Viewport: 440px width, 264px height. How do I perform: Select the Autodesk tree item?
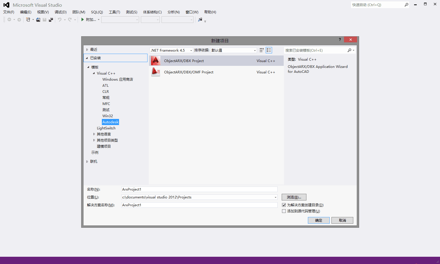coord(111,122)
